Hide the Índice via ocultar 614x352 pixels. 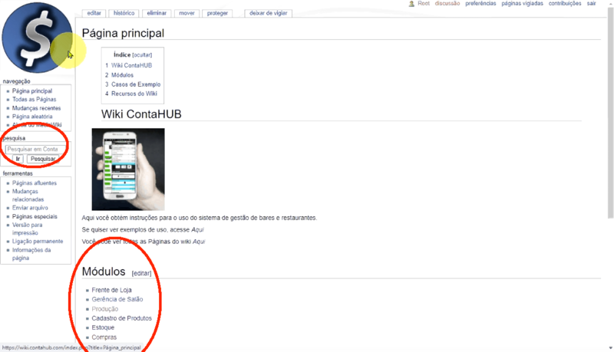point(142,54)
